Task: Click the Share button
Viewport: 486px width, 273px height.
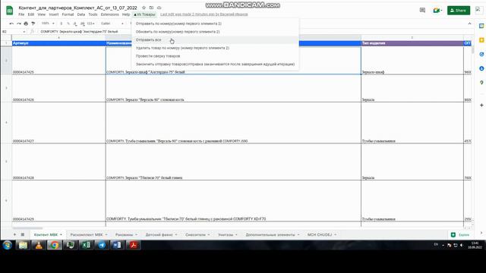Action: pyautogui.click(x=459, y=10)
